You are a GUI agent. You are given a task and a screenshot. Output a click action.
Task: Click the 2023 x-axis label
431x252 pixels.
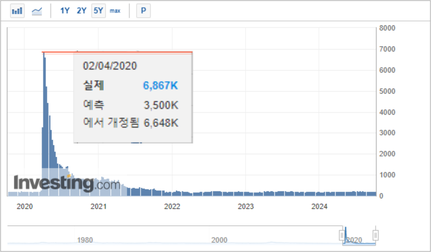246,206
